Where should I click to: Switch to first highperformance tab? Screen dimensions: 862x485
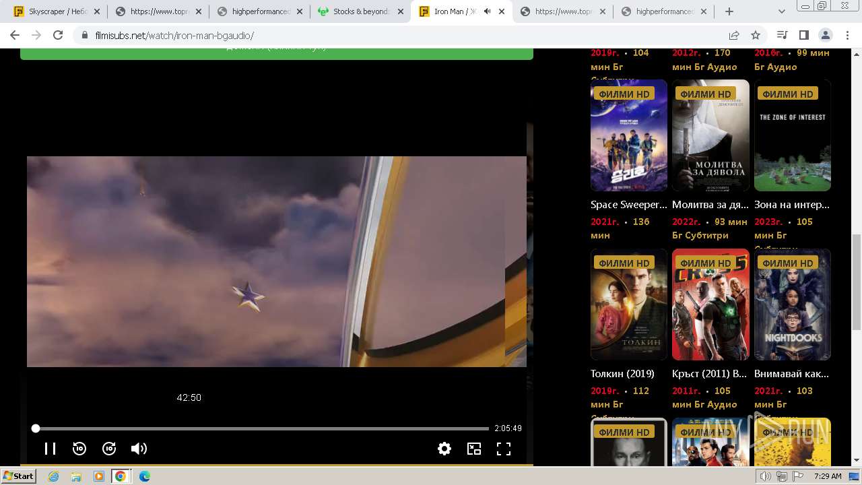(x=259, y=11)
